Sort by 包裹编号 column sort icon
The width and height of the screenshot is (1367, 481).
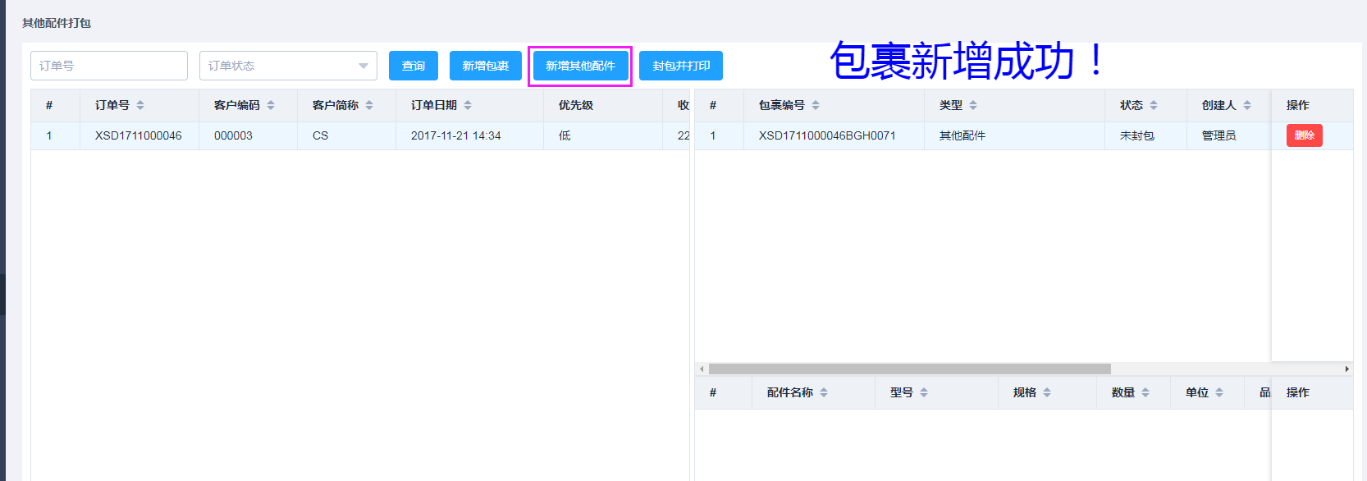(816, 105)
